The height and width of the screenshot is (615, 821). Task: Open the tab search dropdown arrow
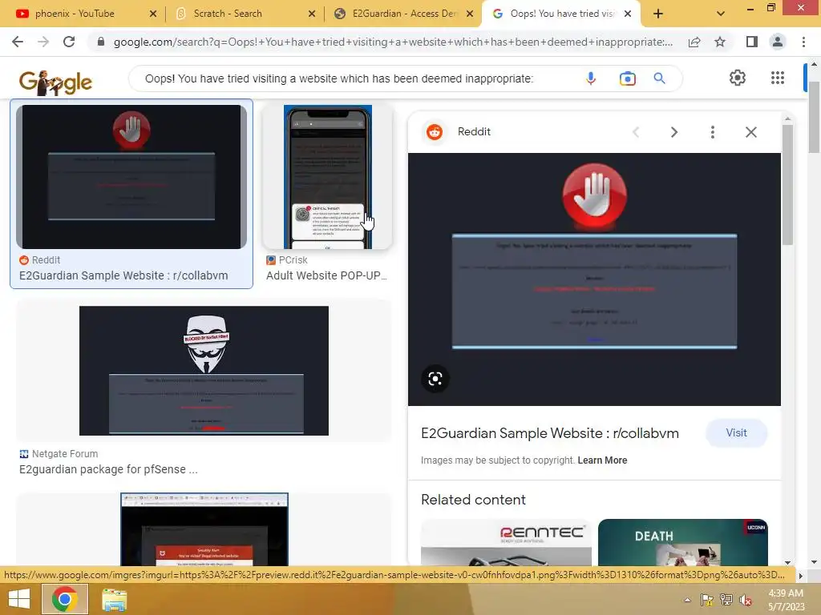[721, 14]
